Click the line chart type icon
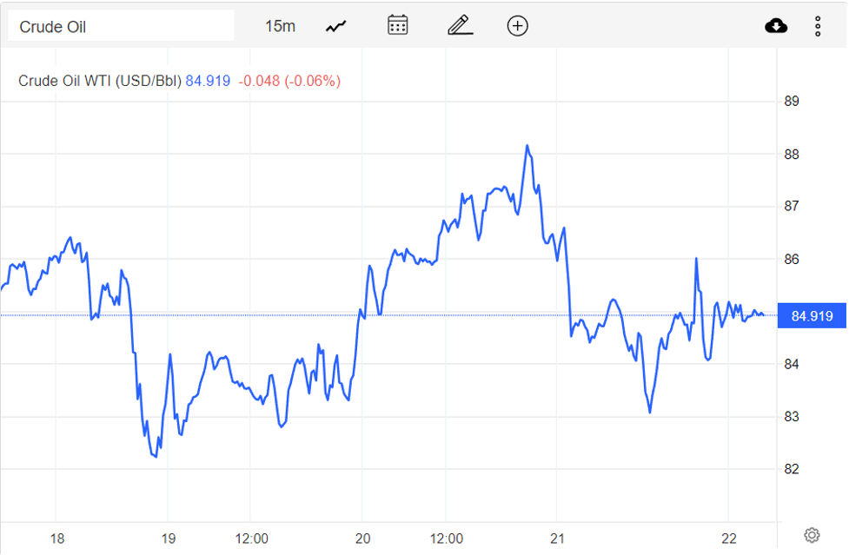 click(335, 26)
